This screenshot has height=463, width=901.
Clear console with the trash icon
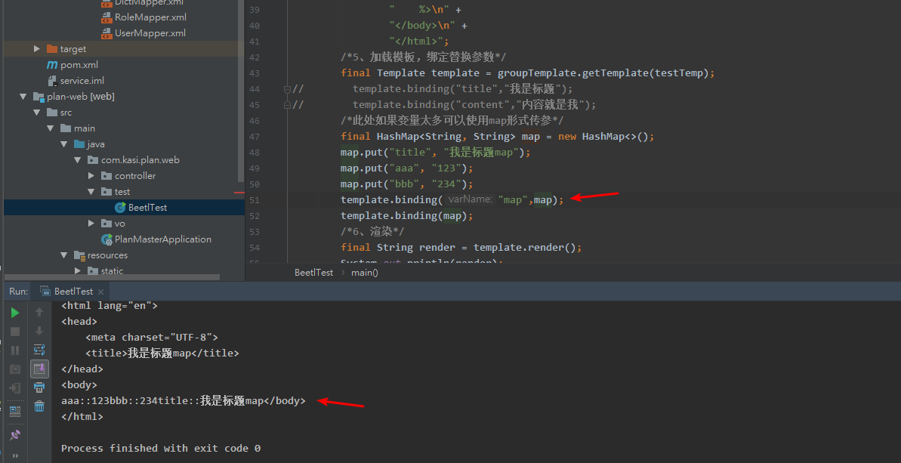coord(39,406)
